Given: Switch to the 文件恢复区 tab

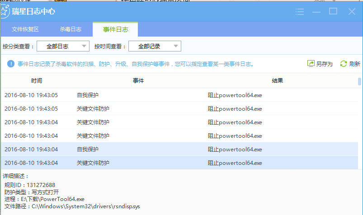Looking at the screenshot, I should click(25, 29).
